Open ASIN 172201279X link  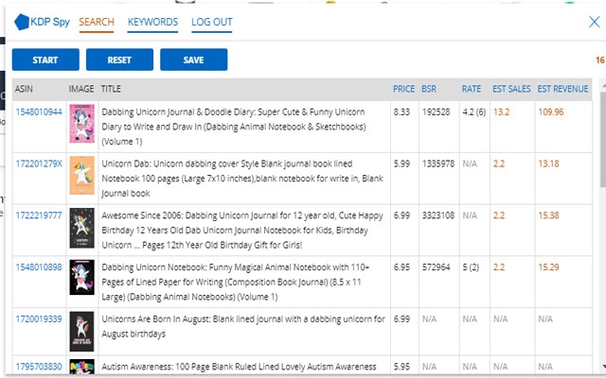(x=39, y=163)
